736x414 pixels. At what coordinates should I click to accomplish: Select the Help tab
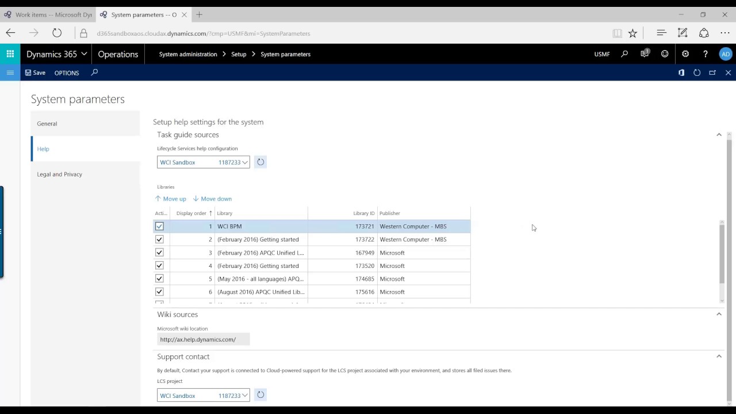(85, 149)
